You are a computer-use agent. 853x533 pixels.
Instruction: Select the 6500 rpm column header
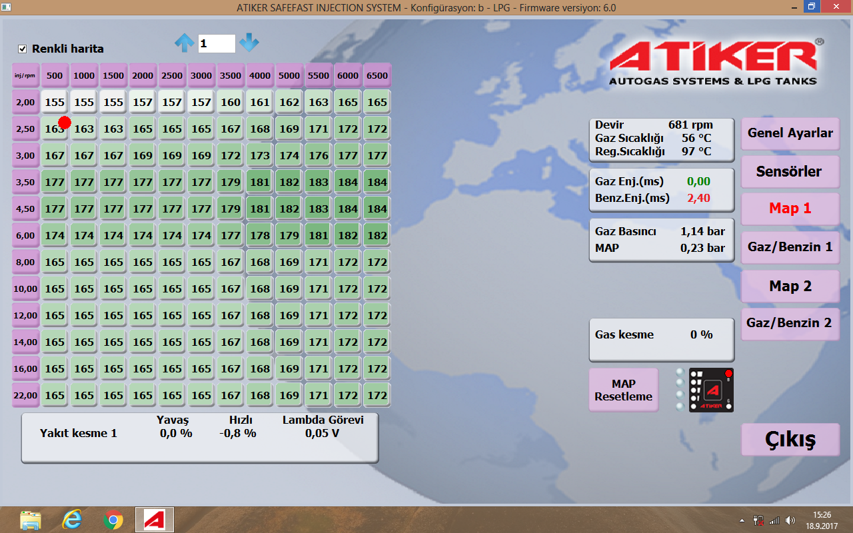pos(377,75)
